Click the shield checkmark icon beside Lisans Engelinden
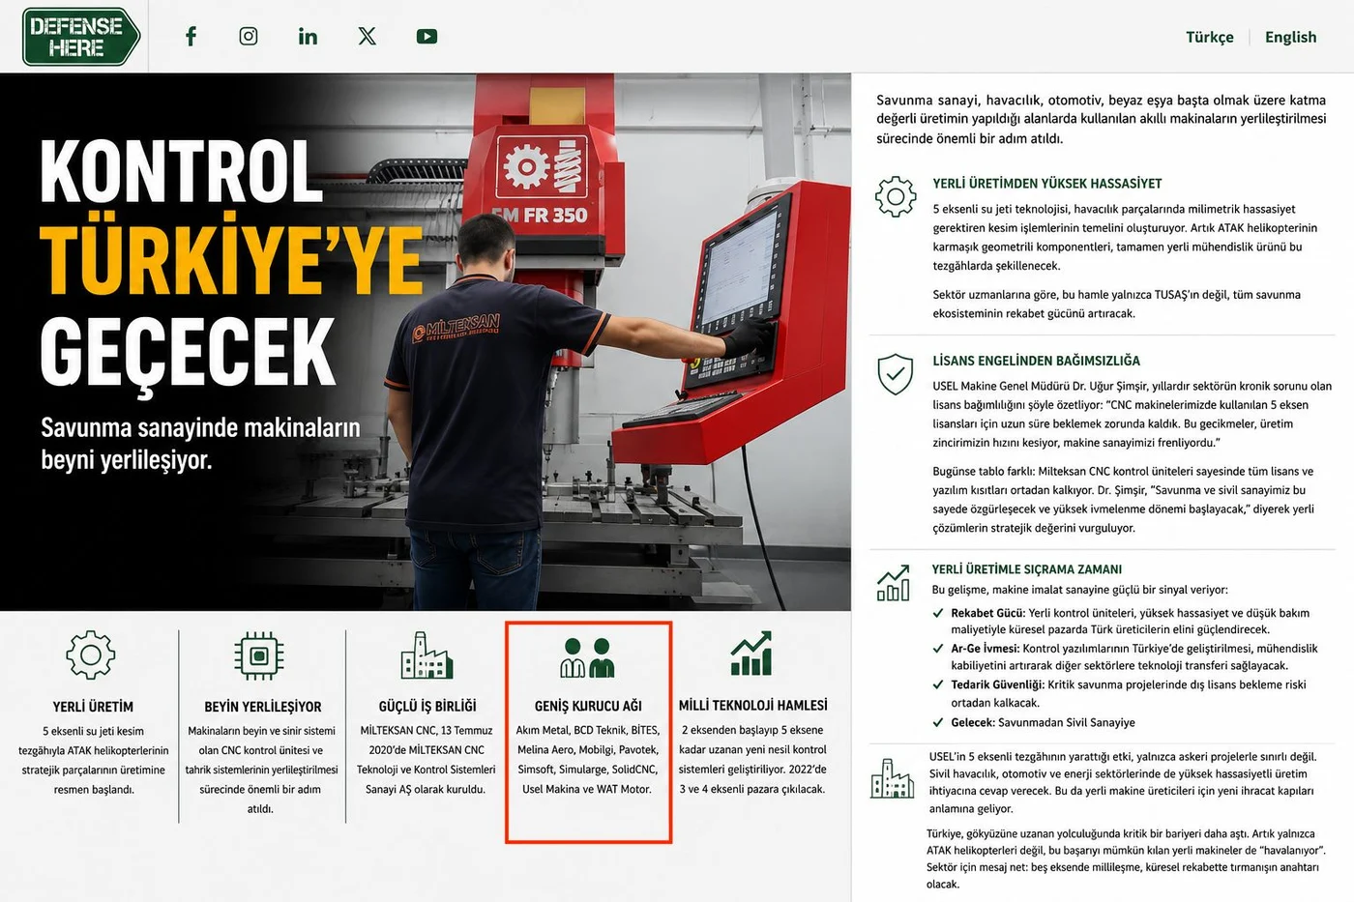This screenshot has height=902, width=1354. 895,374
